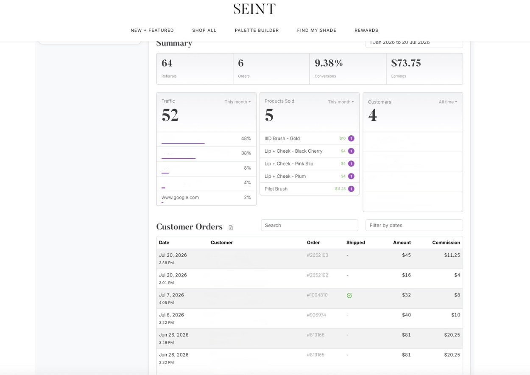This screenshot has height=375, width=530.
Task: Click the purple quantity badge for Pilot Brush
Action: [x=351, y=189]
